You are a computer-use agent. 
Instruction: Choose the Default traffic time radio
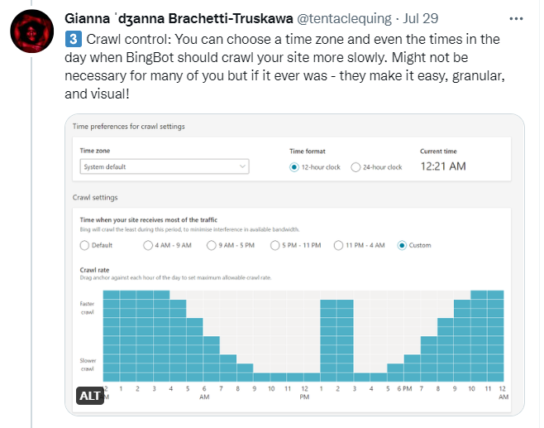click(x=84, y=245)
